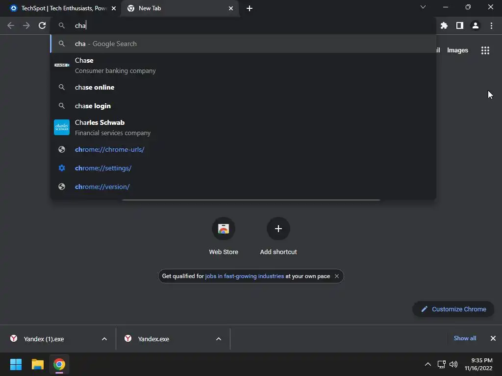Choose the Charles Schwab suggestion
The width and height of the screenshot is (502, 376).
(x=243, y=128)
